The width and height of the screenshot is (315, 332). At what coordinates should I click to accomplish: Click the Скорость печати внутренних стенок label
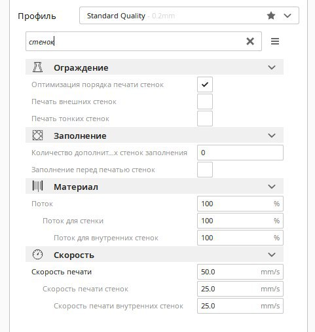coord(119,306)
